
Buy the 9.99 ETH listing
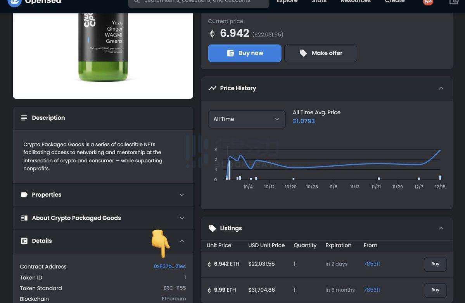coord(435,290)
